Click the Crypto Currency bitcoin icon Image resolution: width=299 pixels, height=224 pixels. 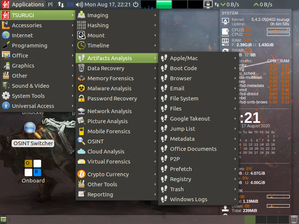pos(81,174)
